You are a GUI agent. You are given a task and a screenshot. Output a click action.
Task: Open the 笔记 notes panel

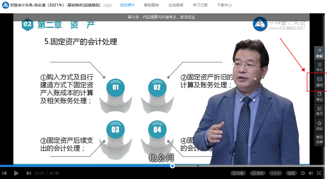(x=319, y=96)
